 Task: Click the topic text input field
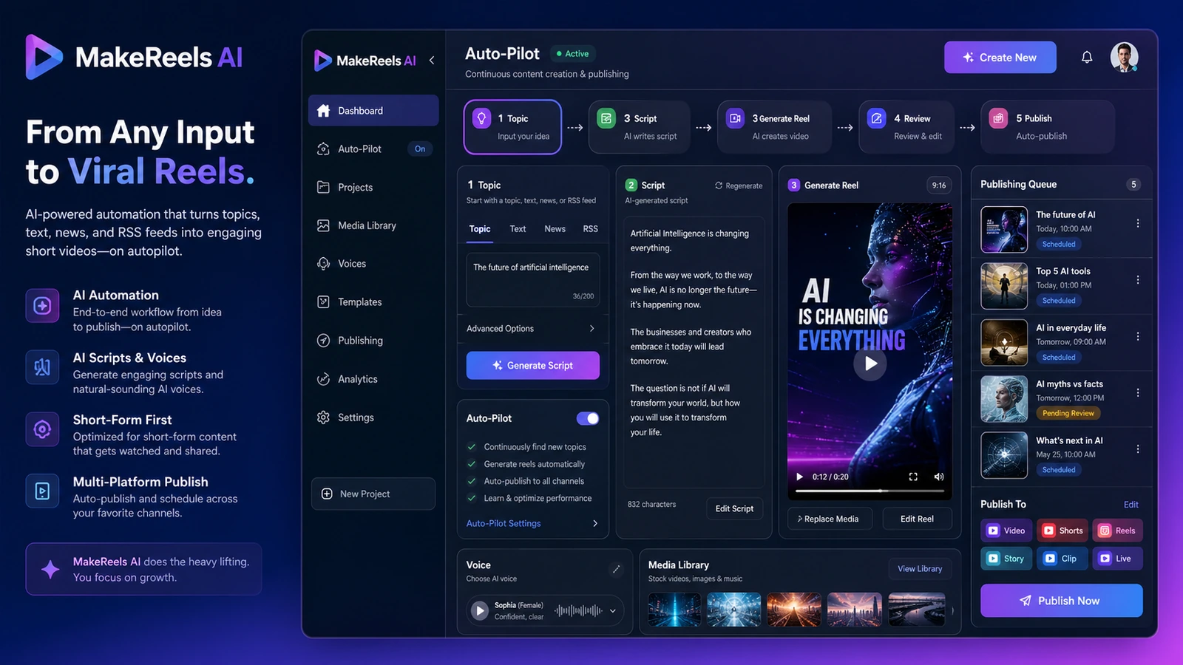click(x=532, y=280)
